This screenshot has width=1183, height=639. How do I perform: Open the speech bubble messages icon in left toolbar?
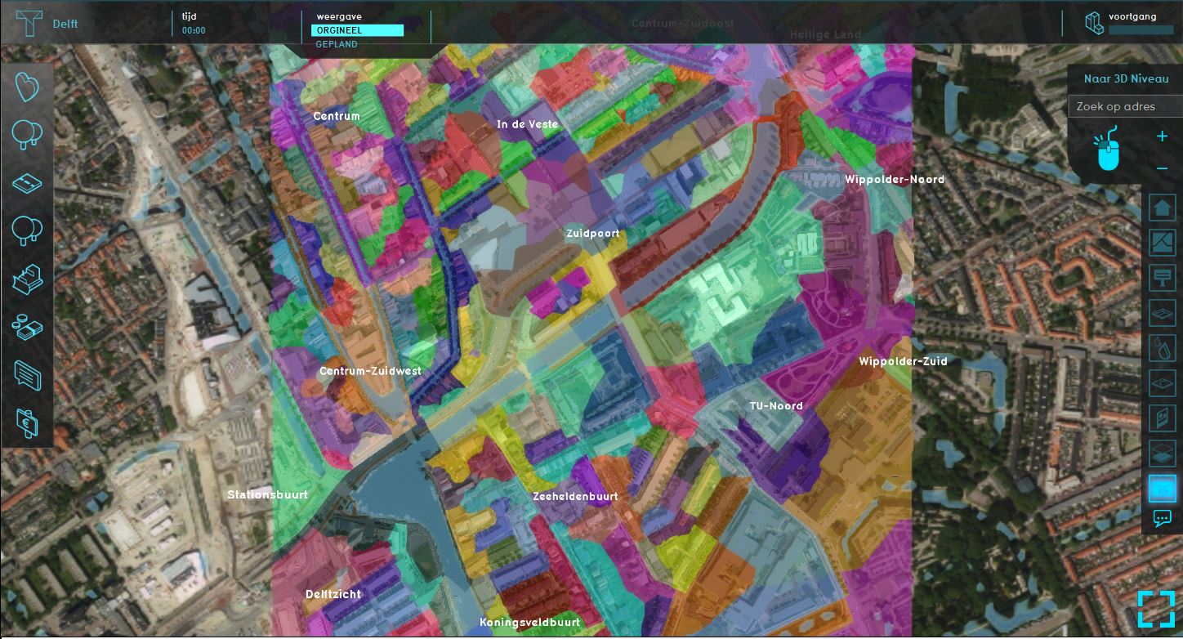click(27, 376)
